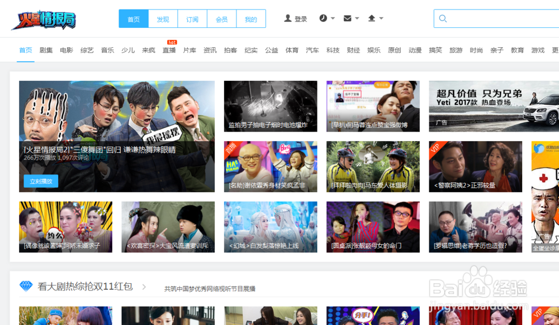Open the video thumbnail with 分手! sticker

coord(373,316)
